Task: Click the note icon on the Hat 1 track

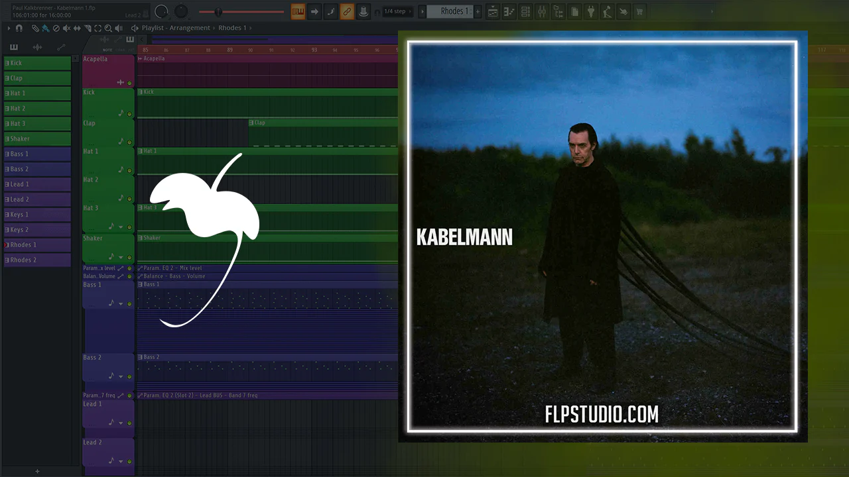Action: [x=121, y=170]
